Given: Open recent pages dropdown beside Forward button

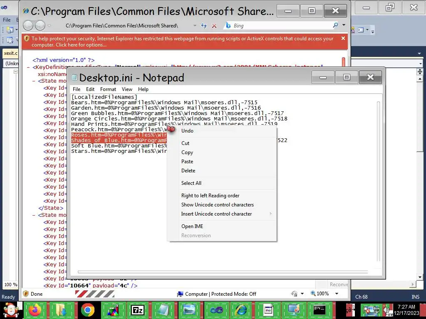Looking at the screenshot, I should point(49,25).
